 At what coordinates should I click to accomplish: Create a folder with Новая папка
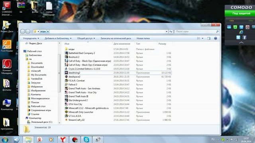point(143,39)
